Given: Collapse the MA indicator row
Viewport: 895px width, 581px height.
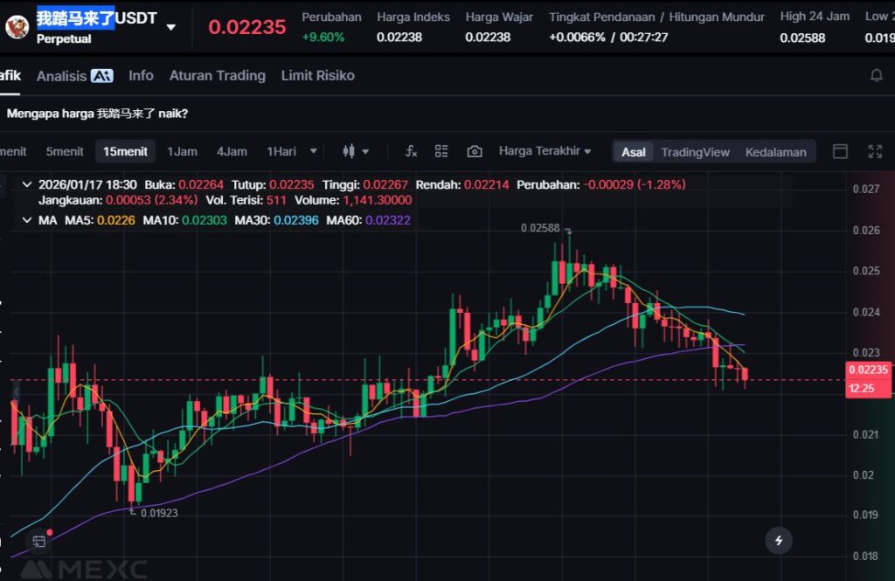Looking at the screenshot, I should click(26, 220).
